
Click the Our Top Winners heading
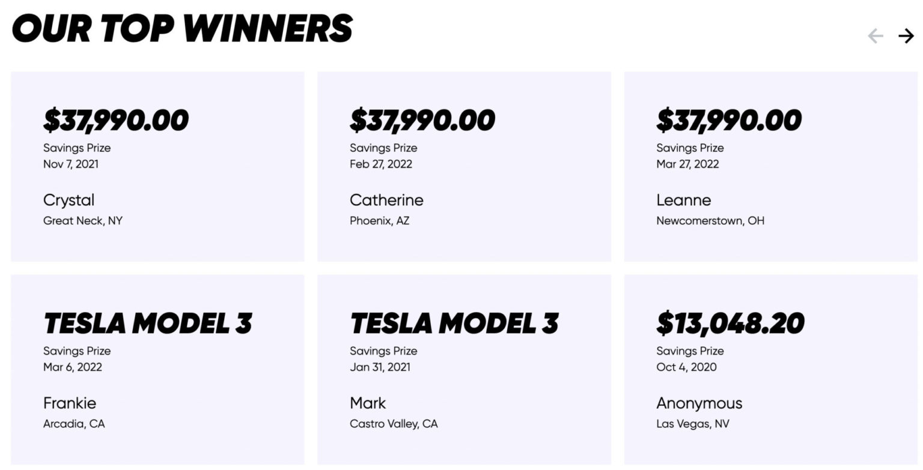click(182, 28)
